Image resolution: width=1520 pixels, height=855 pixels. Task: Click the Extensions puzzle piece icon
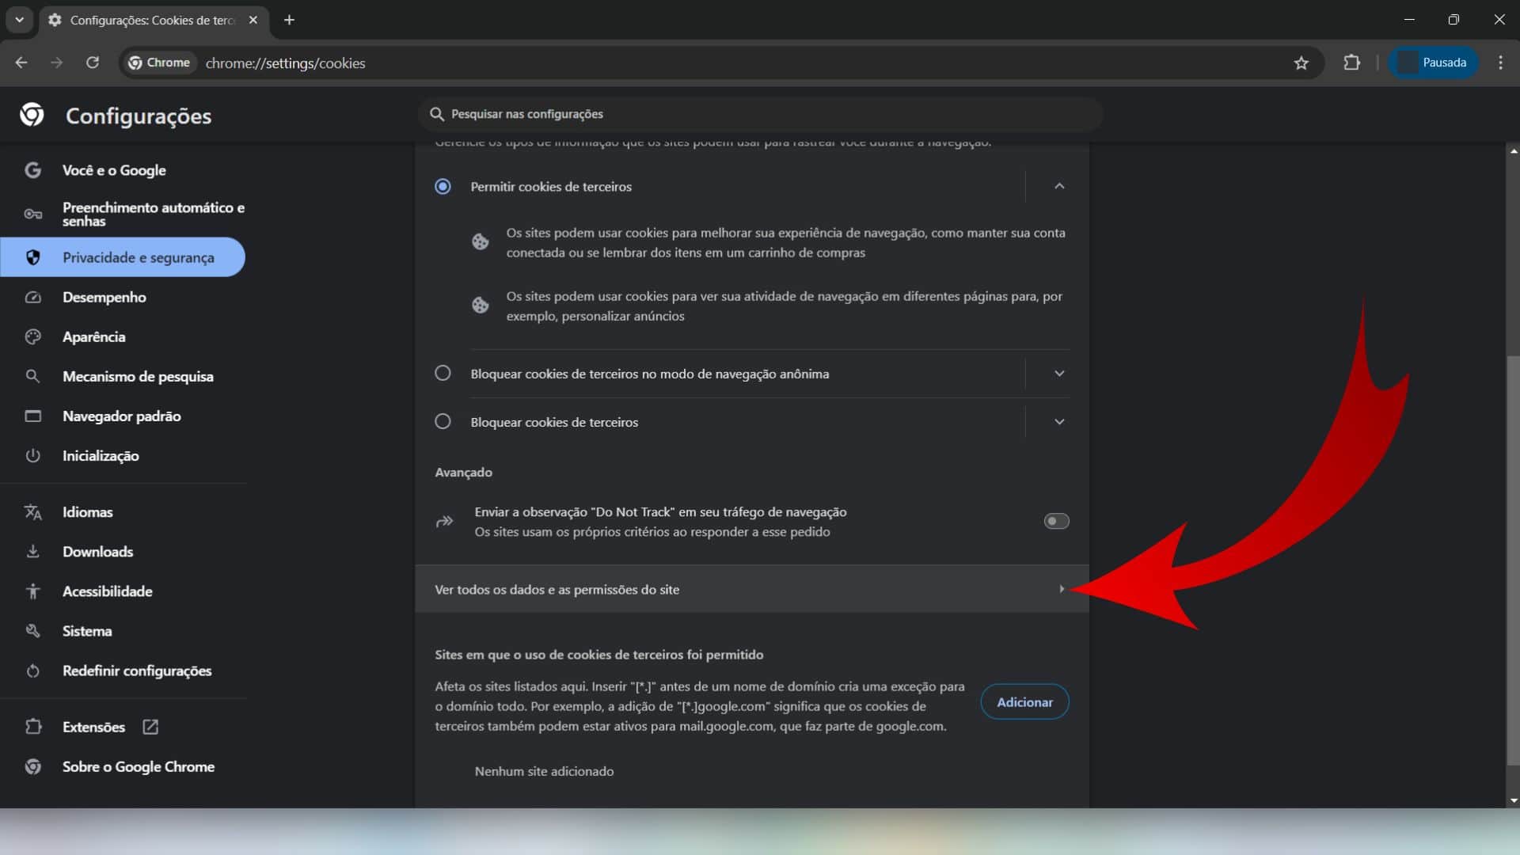pyautogui.click(x=1351, y=63)
